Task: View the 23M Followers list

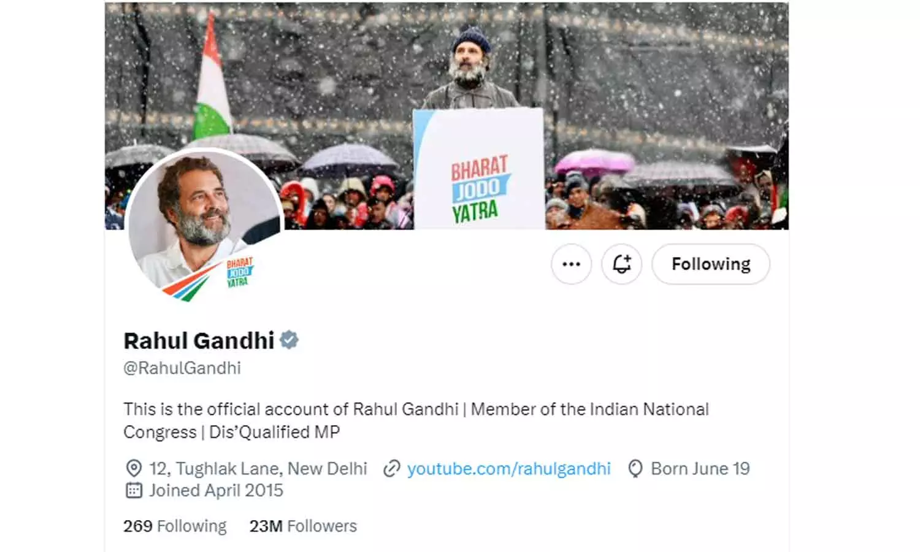Action: pyautogui.click(x=303, y=526)
